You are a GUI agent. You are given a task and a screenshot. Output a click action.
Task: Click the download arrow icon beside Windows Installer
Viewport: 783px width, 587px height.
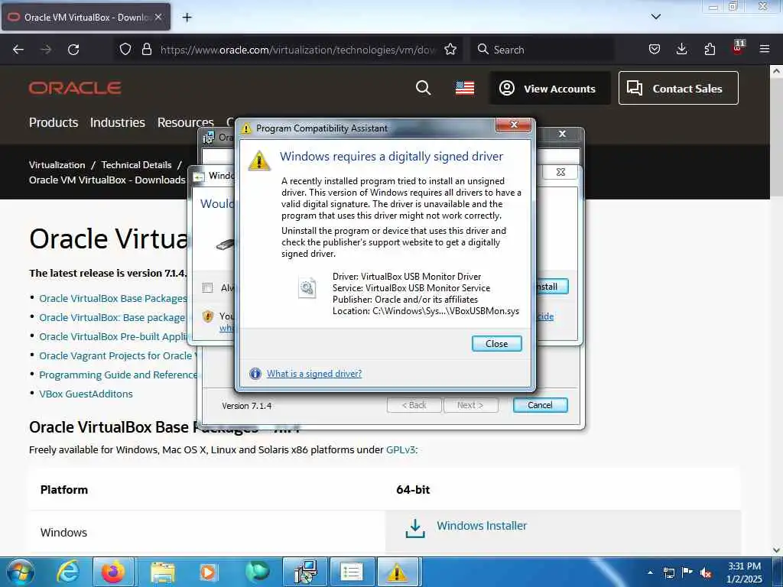click(x=415, y=529)
